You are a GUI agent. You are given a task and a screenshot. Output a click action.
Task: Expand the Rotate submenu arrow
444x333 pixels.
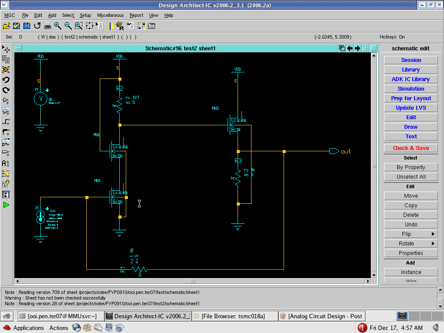[x=433, y=244]
